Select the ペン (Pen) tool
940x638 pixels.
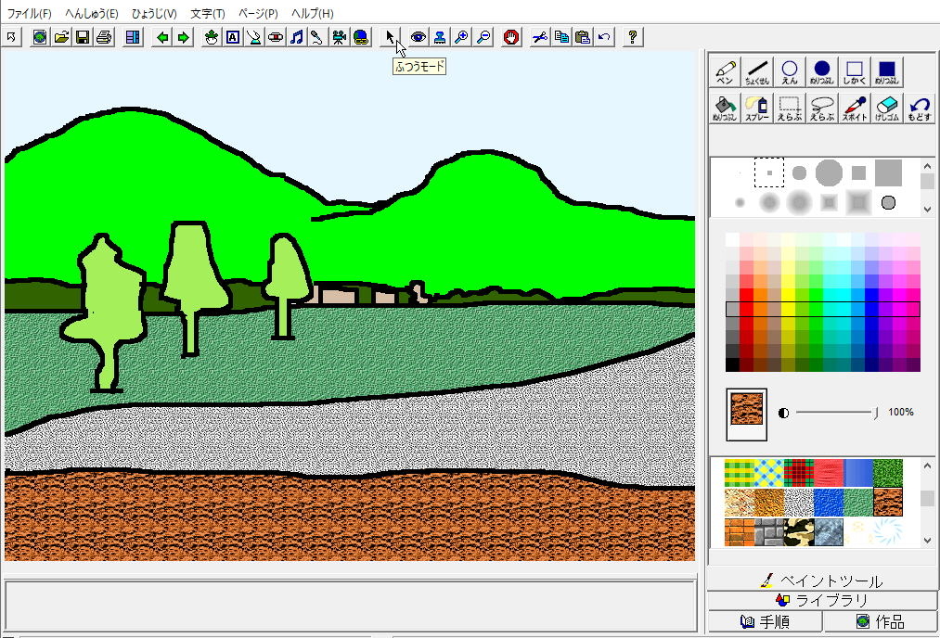pos(725,71)
